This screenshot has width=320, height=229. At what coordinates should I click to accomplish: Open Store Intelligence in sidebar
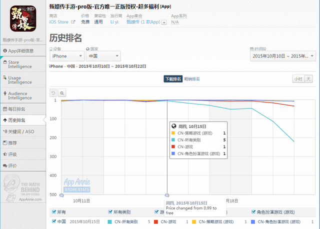[23, 64]
